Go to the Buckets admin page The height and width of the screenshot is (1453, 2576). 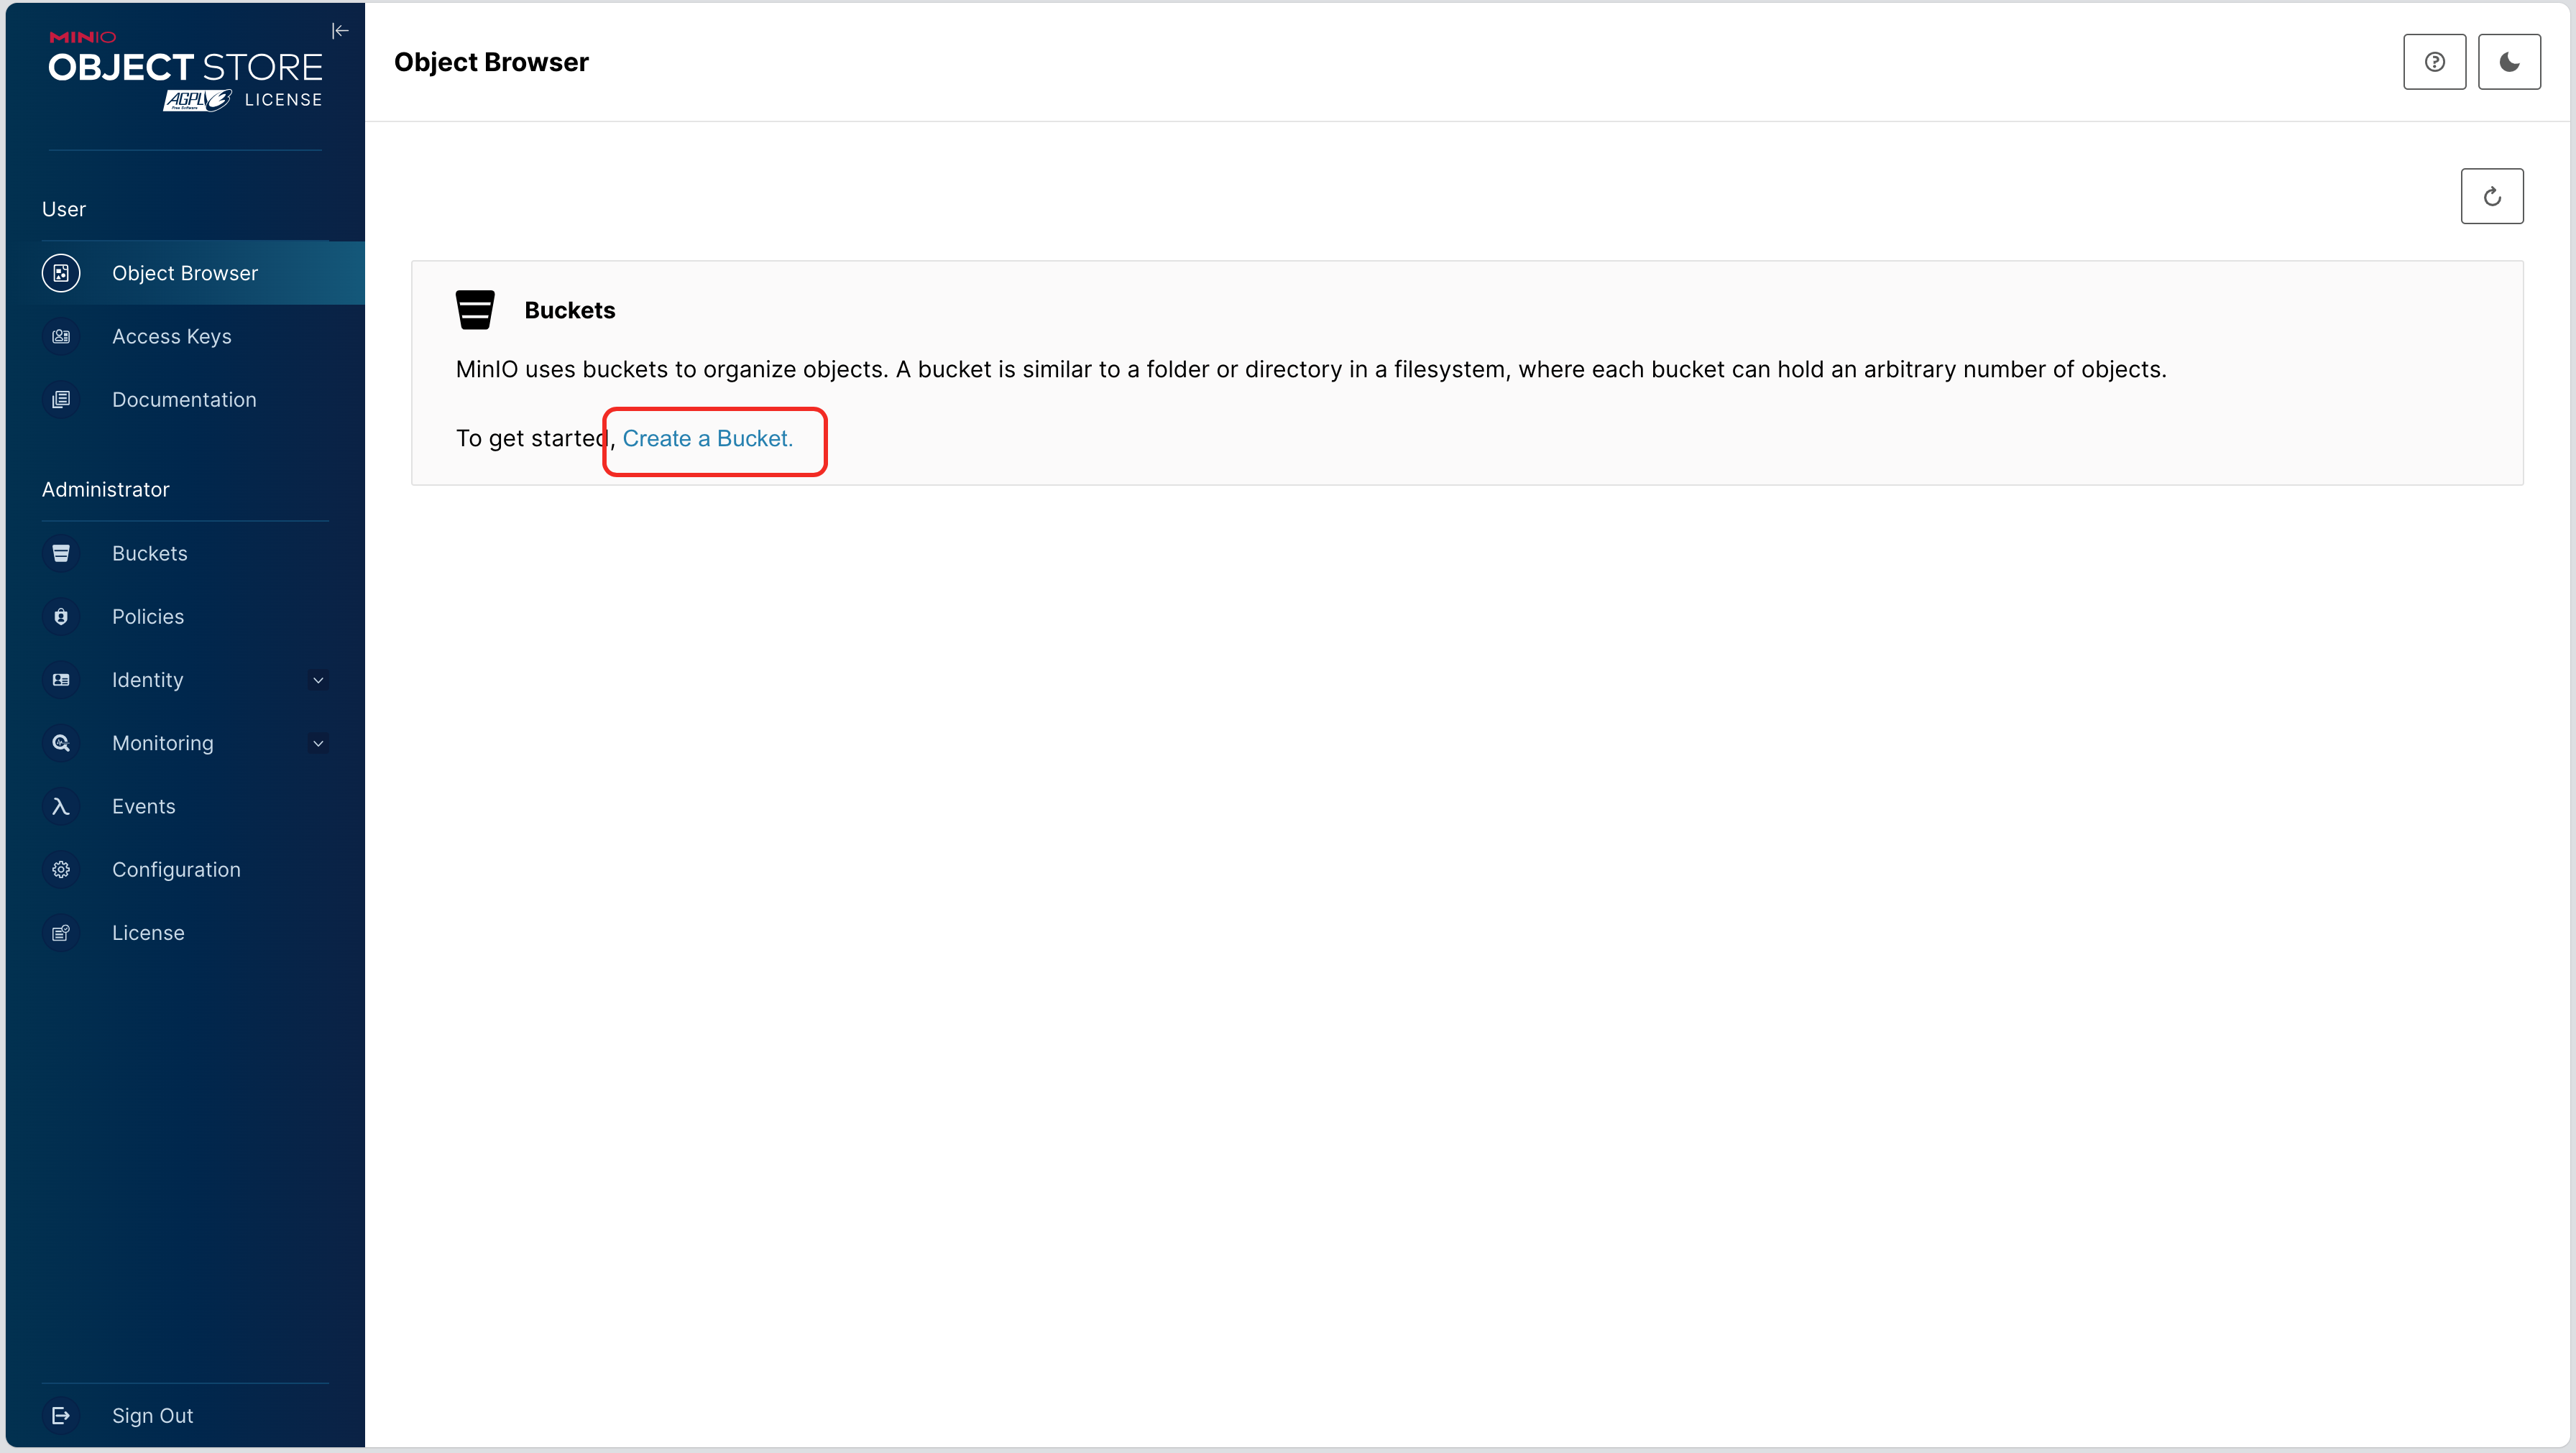point(185,553)
